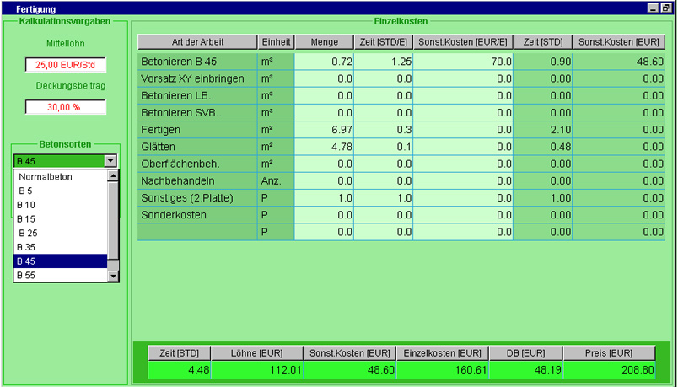Open the Betonsorten combo box arrow
Image resolution: width=678 pixels, height=387 pixels.
coord(110,160)
